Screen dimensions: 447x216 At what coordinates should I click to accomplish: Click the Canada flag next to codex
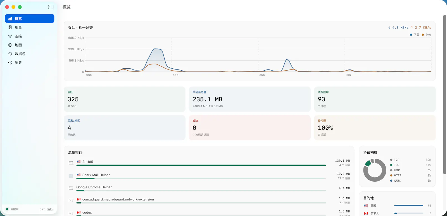pyautogui.click(x=79, y=212)
